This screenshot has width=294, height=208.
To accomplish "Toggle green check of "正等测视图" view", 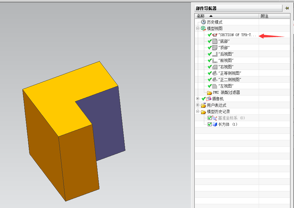I will [x=210, y=73].
